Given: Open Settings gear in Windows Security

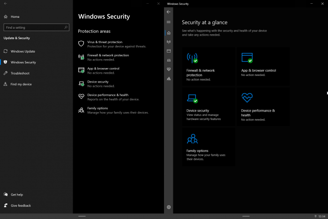Looking at the screenshot, I should point(169,207).
